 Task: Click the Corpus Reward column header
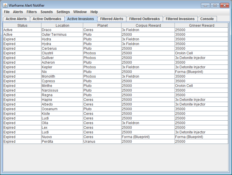coord(148,25)
